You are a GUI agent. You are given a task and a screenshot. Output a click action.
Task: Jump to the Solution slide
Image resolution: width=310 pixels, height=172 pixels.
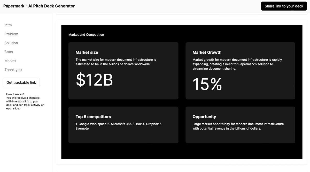click(x=11, y=43)
